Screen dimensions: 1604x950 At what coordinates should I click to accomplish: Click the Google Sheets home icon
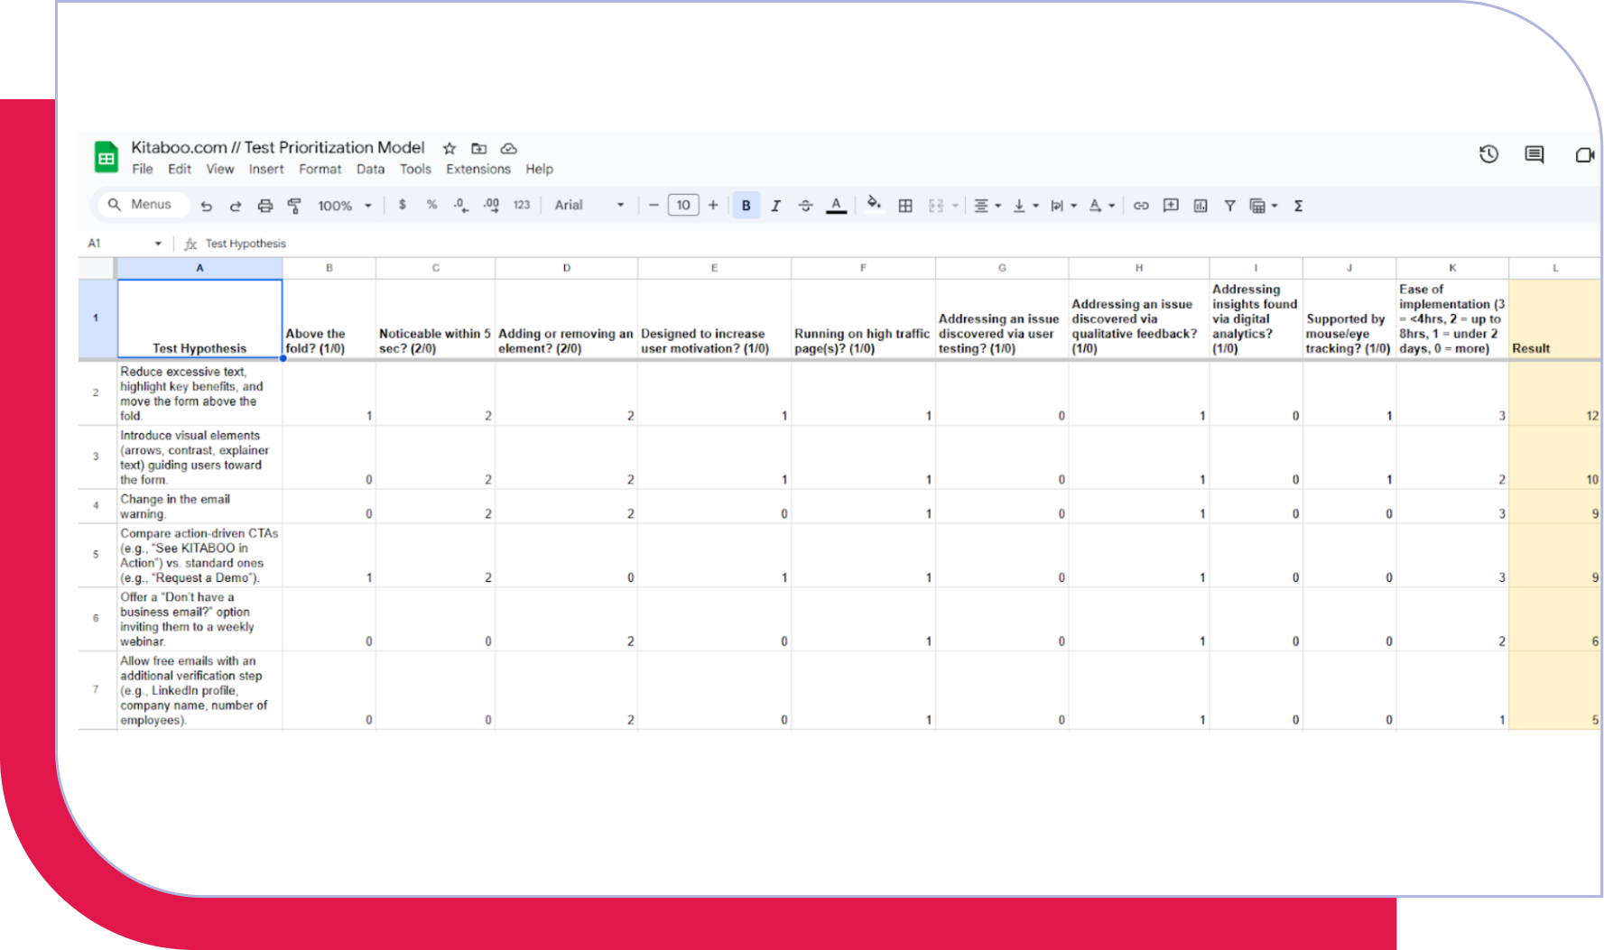coord(107,158)
